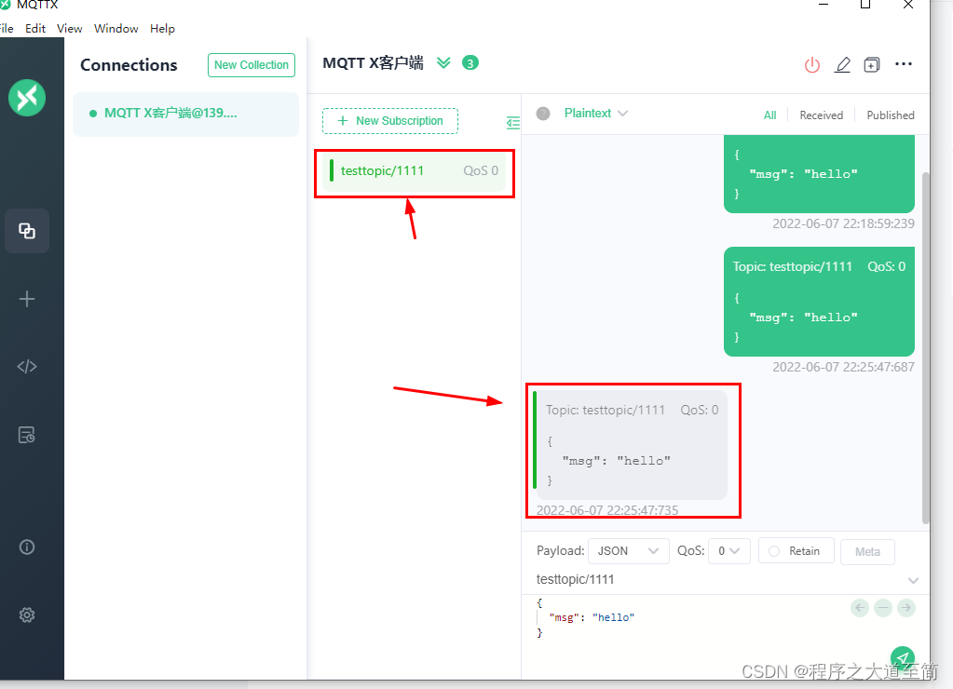Image resolution: width=953 pixels, height=689 pixels.
Task: Collapse the subscriptions list panel icon
Action: 513,123
